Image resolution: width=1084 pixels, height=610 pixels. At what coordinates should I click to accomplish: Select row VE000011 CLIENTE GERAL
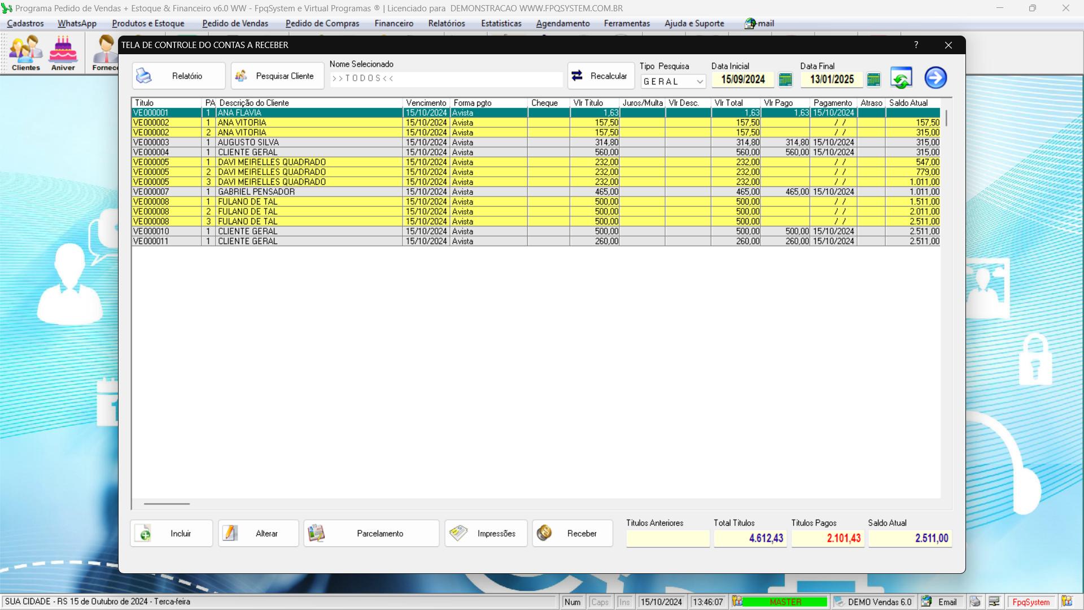pos(536,241)
